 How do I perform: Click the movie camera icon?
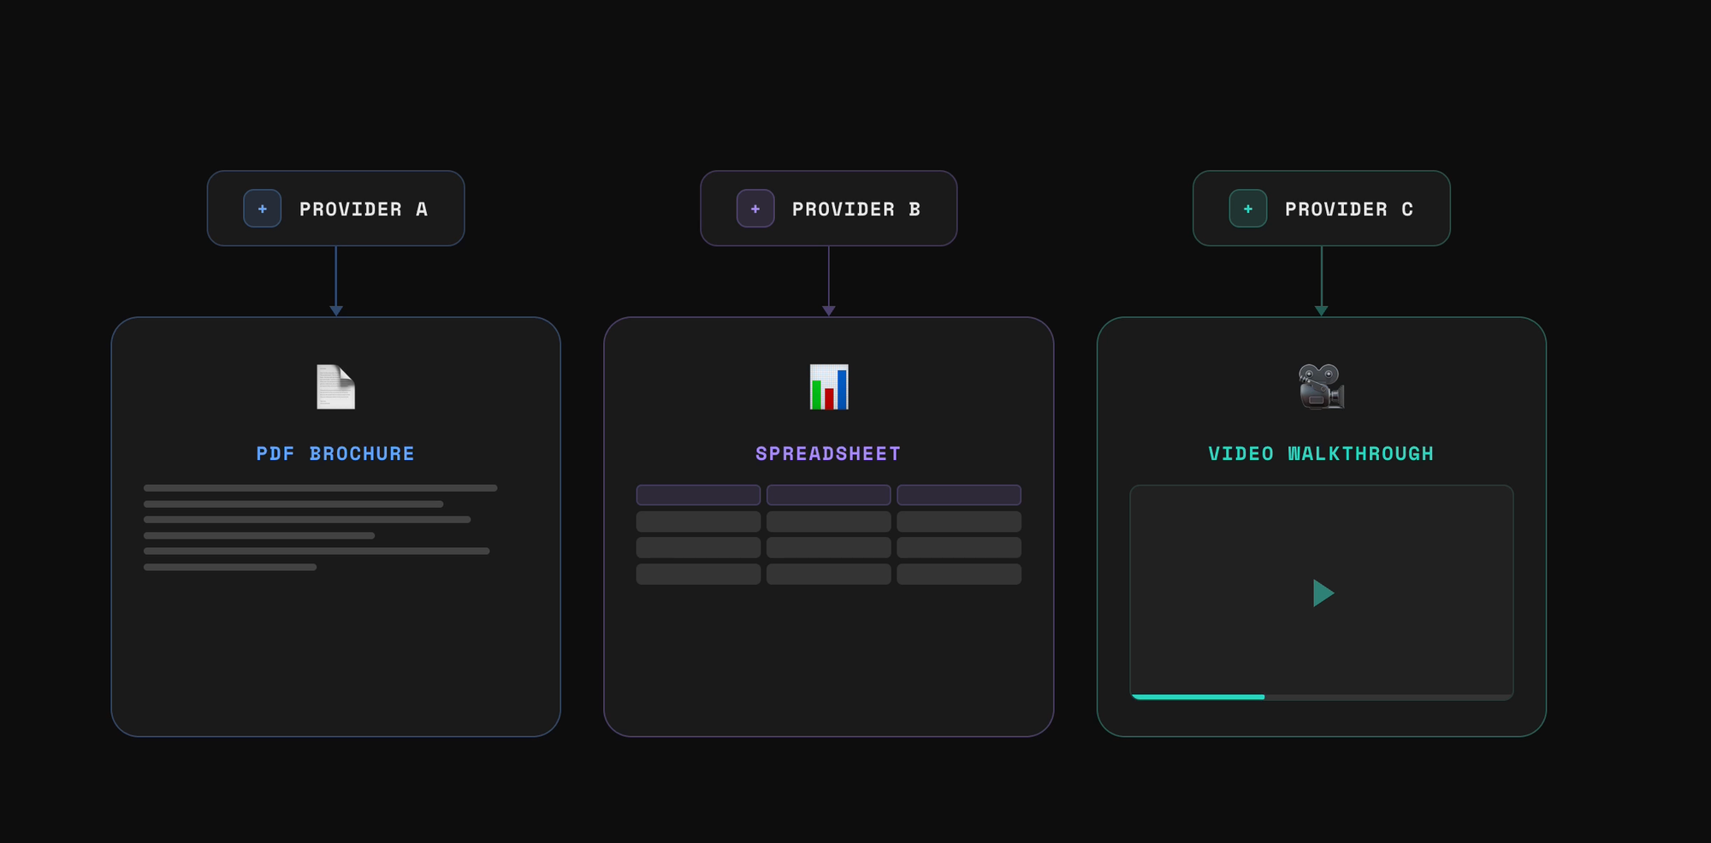pyautogui.click(x=1321, y=387)
